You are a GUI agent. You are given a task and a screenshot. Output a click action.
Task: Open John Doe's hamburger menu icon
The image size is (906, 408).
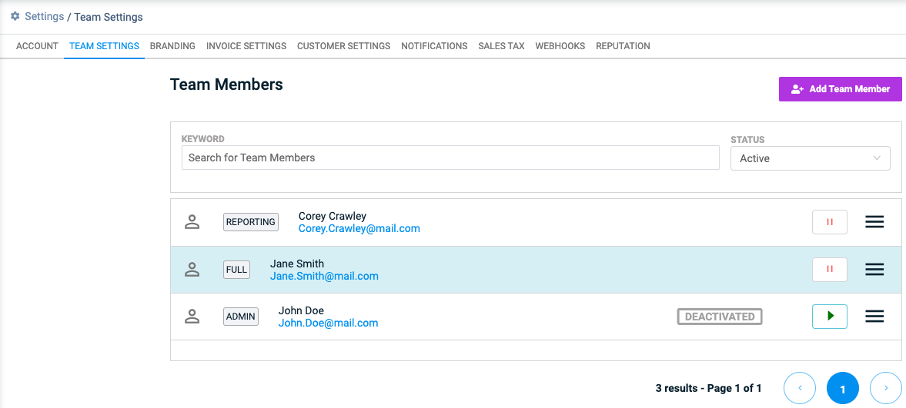tap(874, 317)
